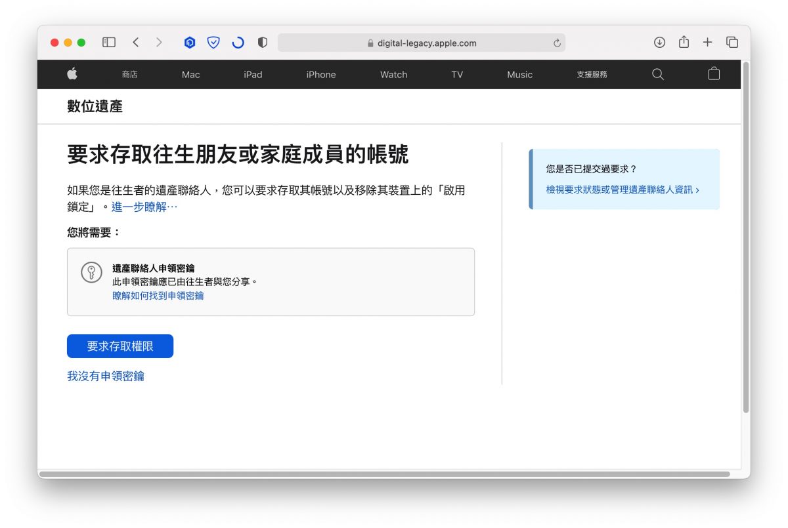Click the heading 要求存取往生朋友或家庭成員的帳號
The width and height of the screenshot is (788, 528).
[x=238, y=155]
